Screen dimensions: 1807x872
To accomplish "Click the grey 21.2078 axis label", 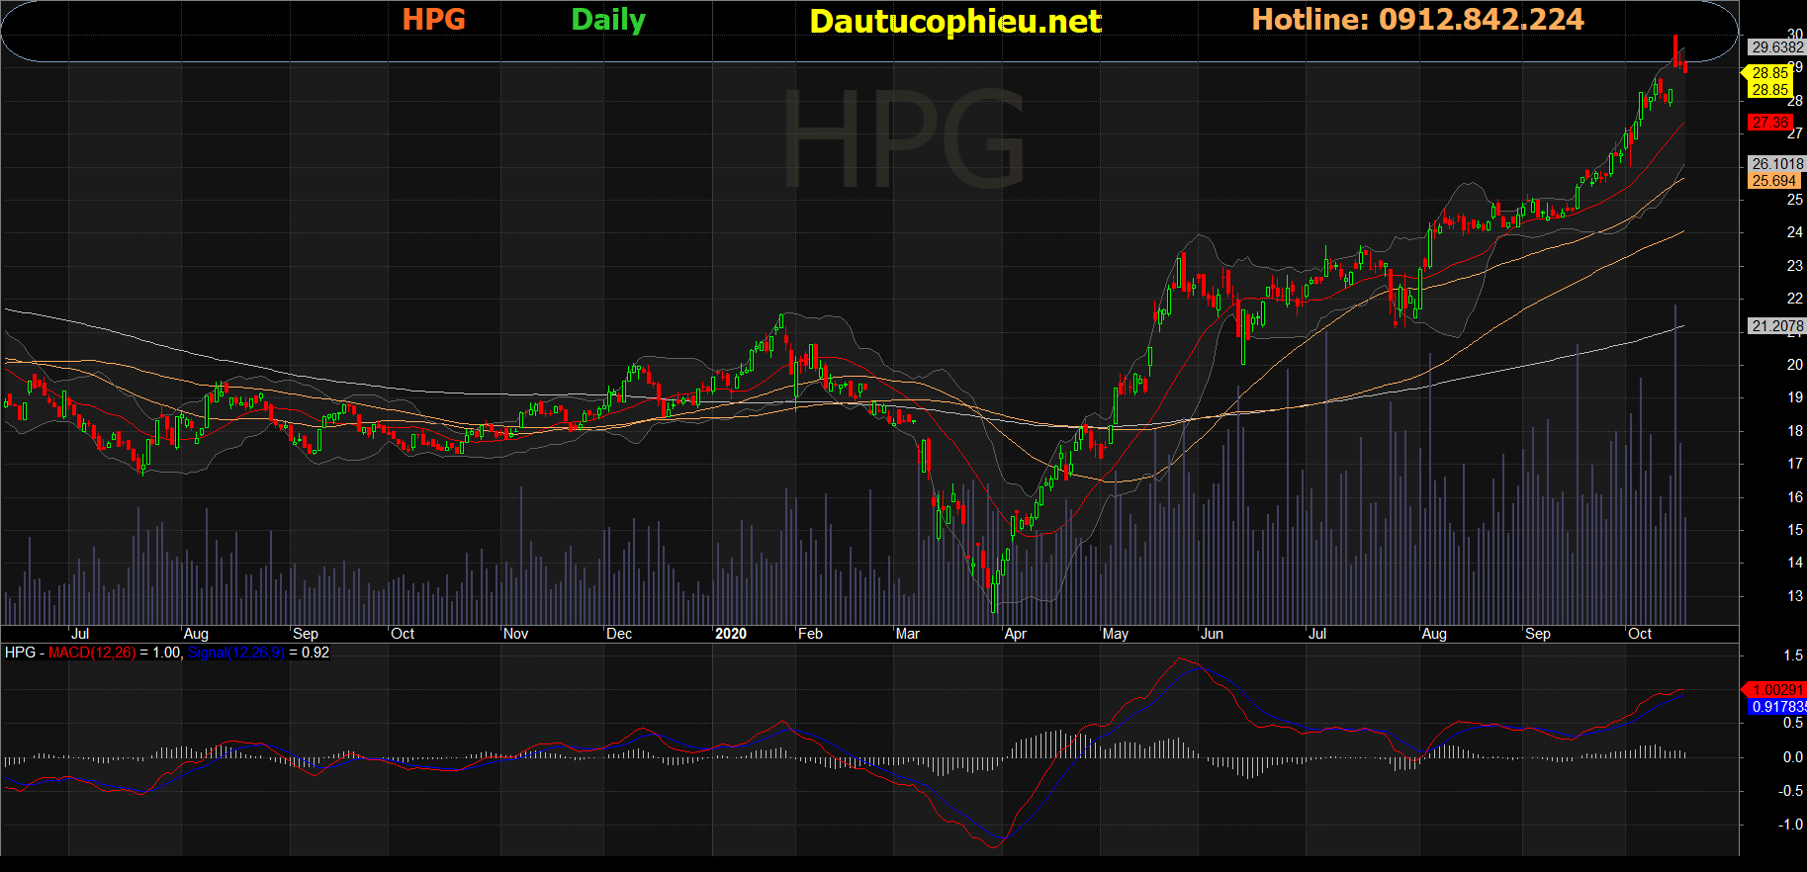I will [1776, 326].
